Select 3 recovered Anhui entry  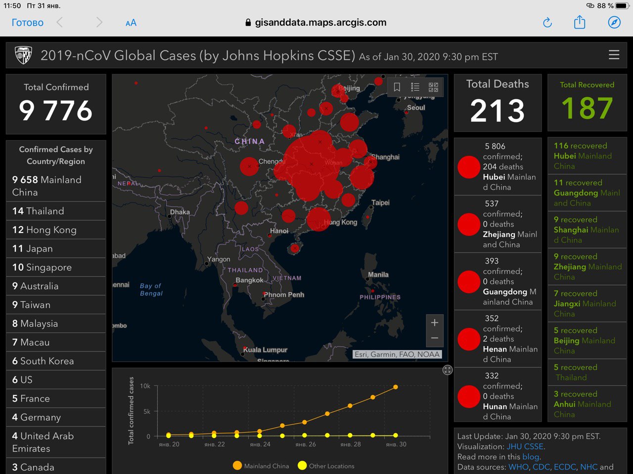pos(587,404)
